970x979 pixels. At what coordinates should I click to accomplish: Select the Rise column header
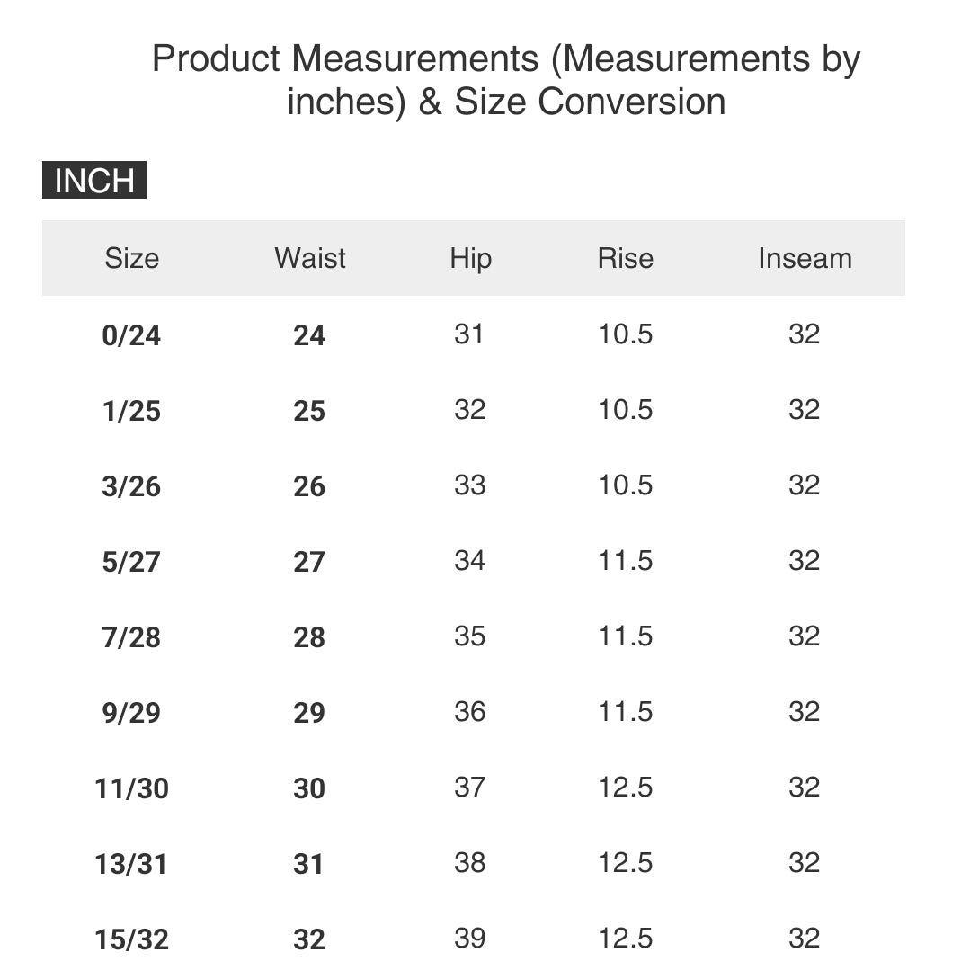coord(626,259)
